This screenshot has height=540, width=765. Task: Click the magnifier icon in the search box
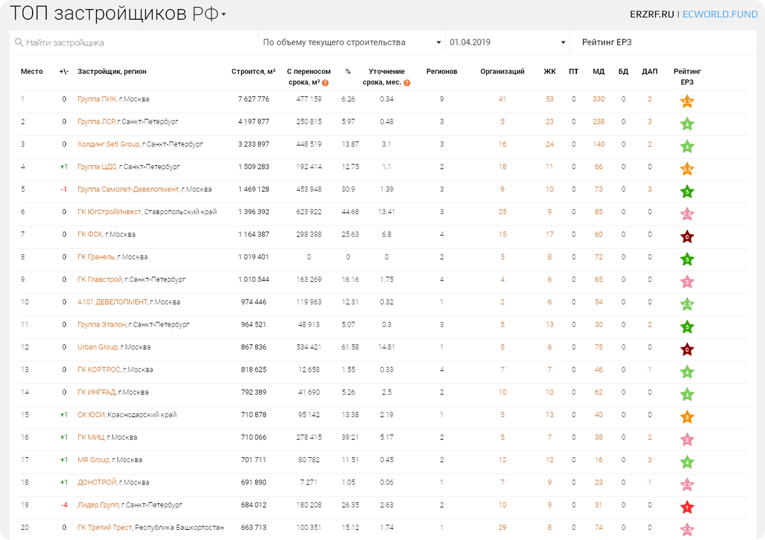pos(19,43)
